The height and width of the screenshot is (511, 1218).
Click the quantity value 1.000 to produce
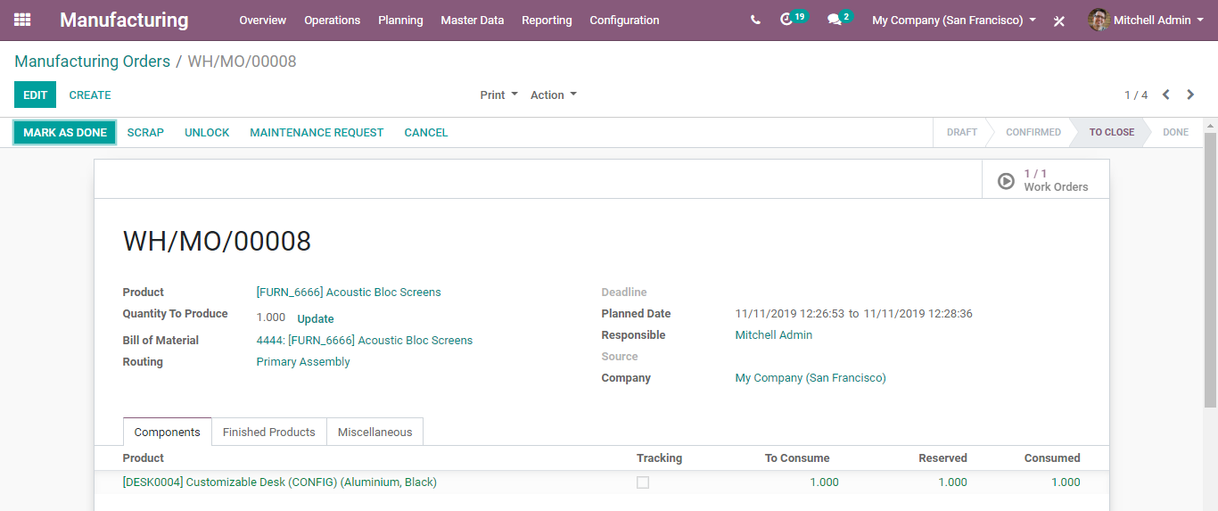[271, 317]
